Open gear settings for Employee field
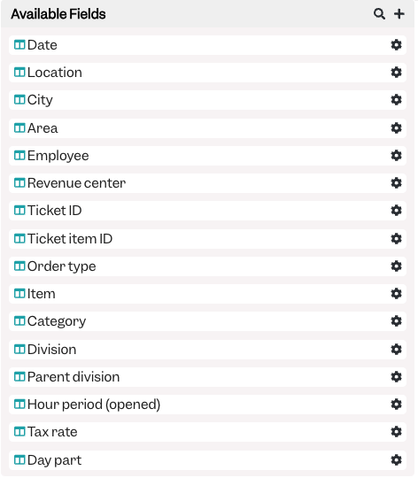Screen dimensions: 418x478 coord(396,156)
